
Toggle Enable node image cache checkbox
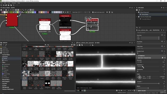pyautogui.click(x=93, y=12)
